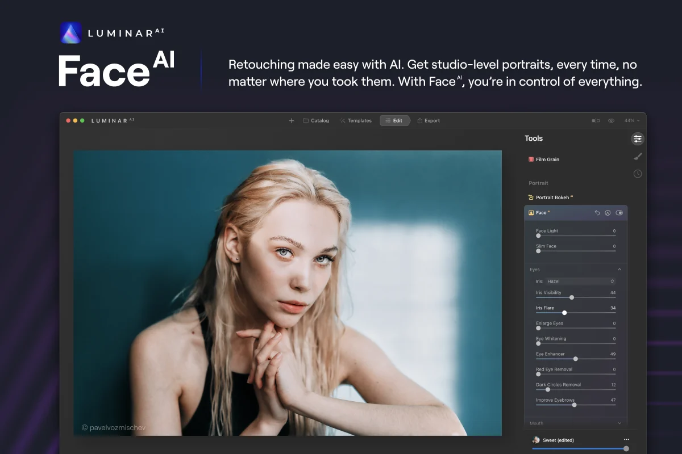Open the Tools adjustments panel icon
The width and height of the screenshot is (682, 454).
638,138
